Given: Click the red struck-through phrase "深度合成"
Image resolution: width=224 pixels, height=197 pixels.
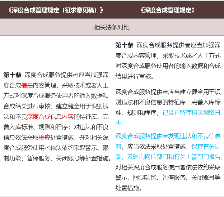Looking at the screenshot, I should [39, 117].
